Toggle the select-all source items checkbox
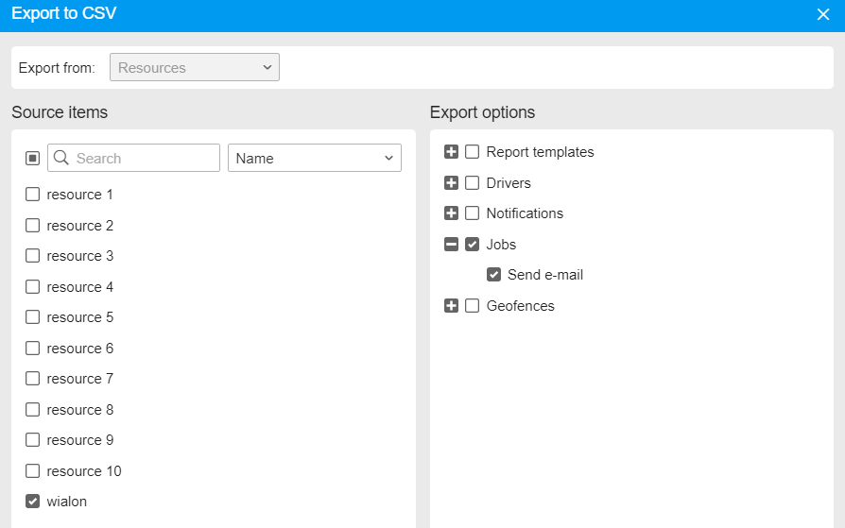The width and height of the screenshot is (845, 528). (x=32, y=158)
